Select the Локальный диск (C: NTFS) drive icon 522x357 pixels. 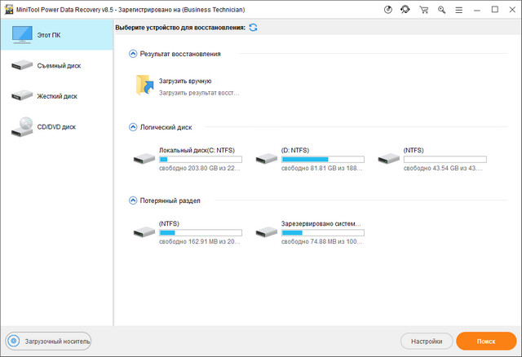(x=144, y=159)
